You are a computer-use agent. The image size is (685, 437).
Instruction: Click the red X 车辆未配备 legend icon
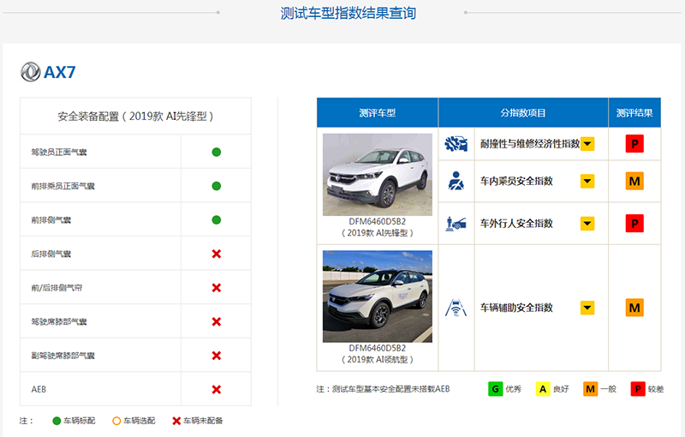[x=176, y=421]
